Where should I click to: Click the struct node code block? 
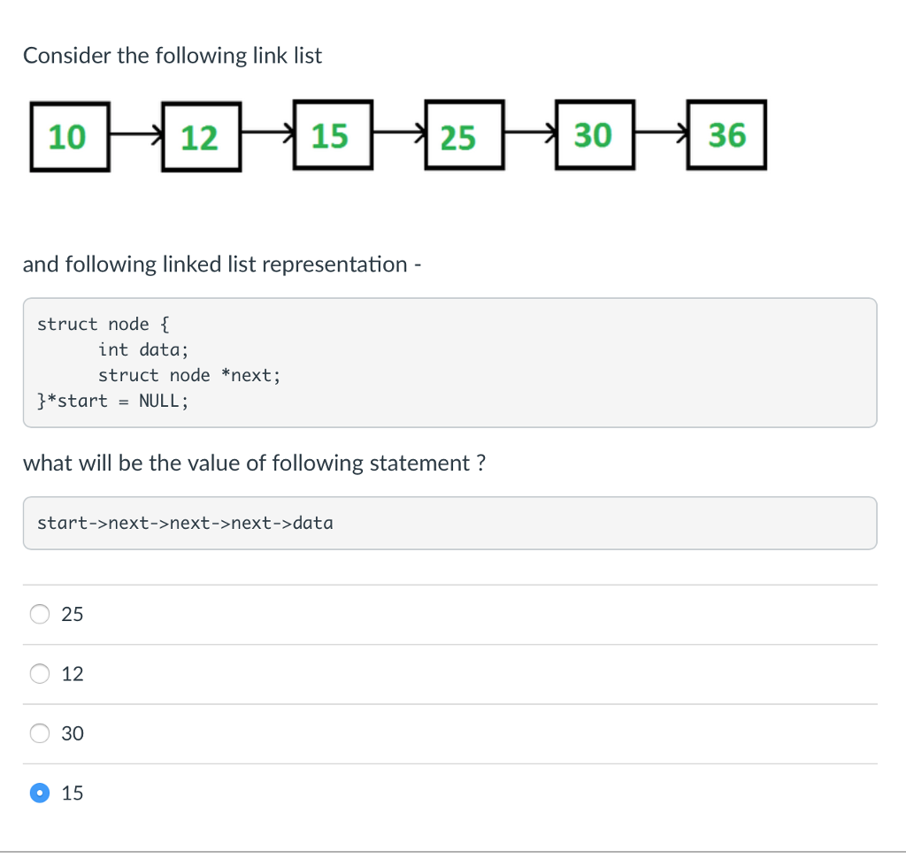450,363
